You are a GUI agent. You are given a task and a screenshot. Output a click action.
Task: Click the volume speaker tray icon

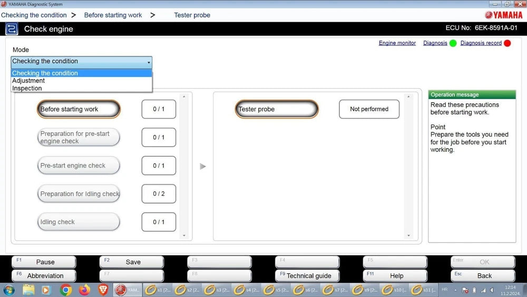tap(492, 290)
